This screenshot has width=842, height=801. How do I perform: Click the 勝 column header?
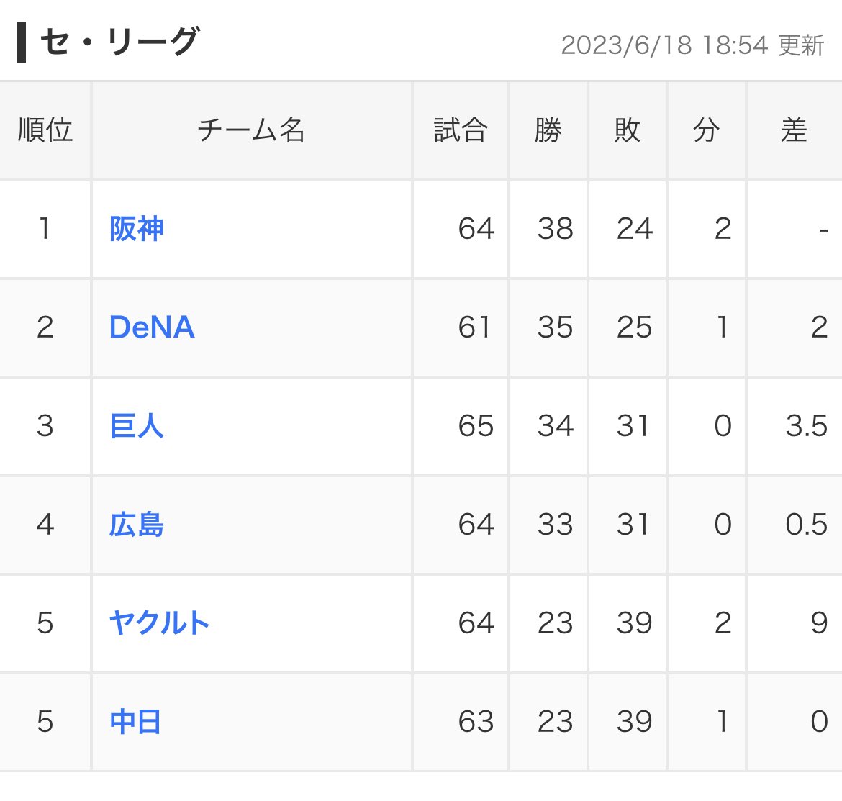(548, 130)
